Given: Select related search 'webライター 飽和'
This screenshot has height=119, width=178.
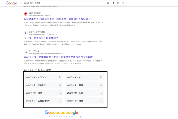Looking at the screenshot, I should click(84, 85).
